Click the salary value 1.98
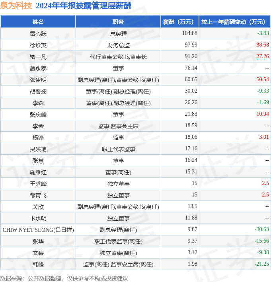Viewport: 271px width, 282px height. coord(192,264)
